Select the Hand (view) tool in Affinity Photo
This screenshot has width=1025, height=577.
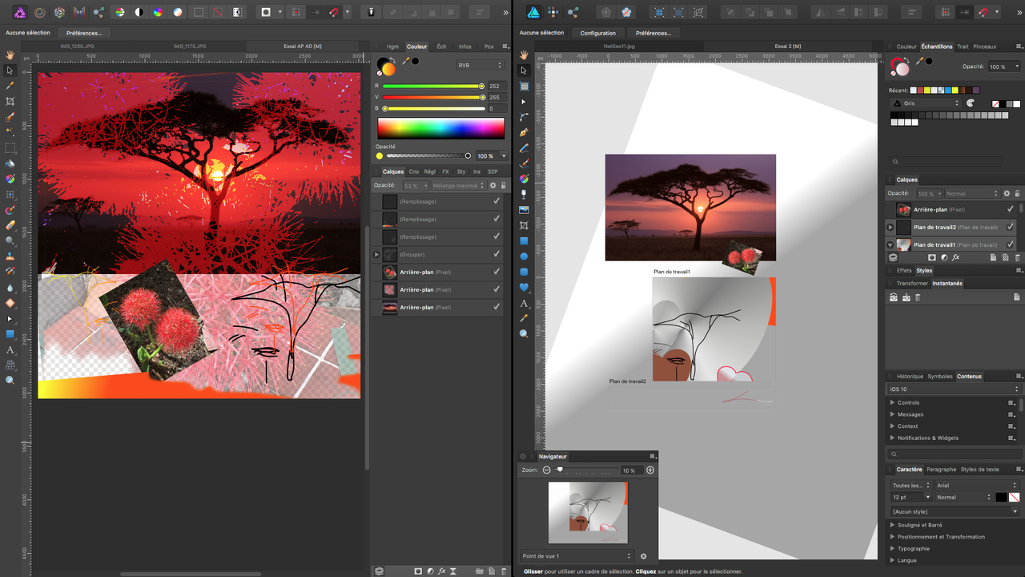10,54
